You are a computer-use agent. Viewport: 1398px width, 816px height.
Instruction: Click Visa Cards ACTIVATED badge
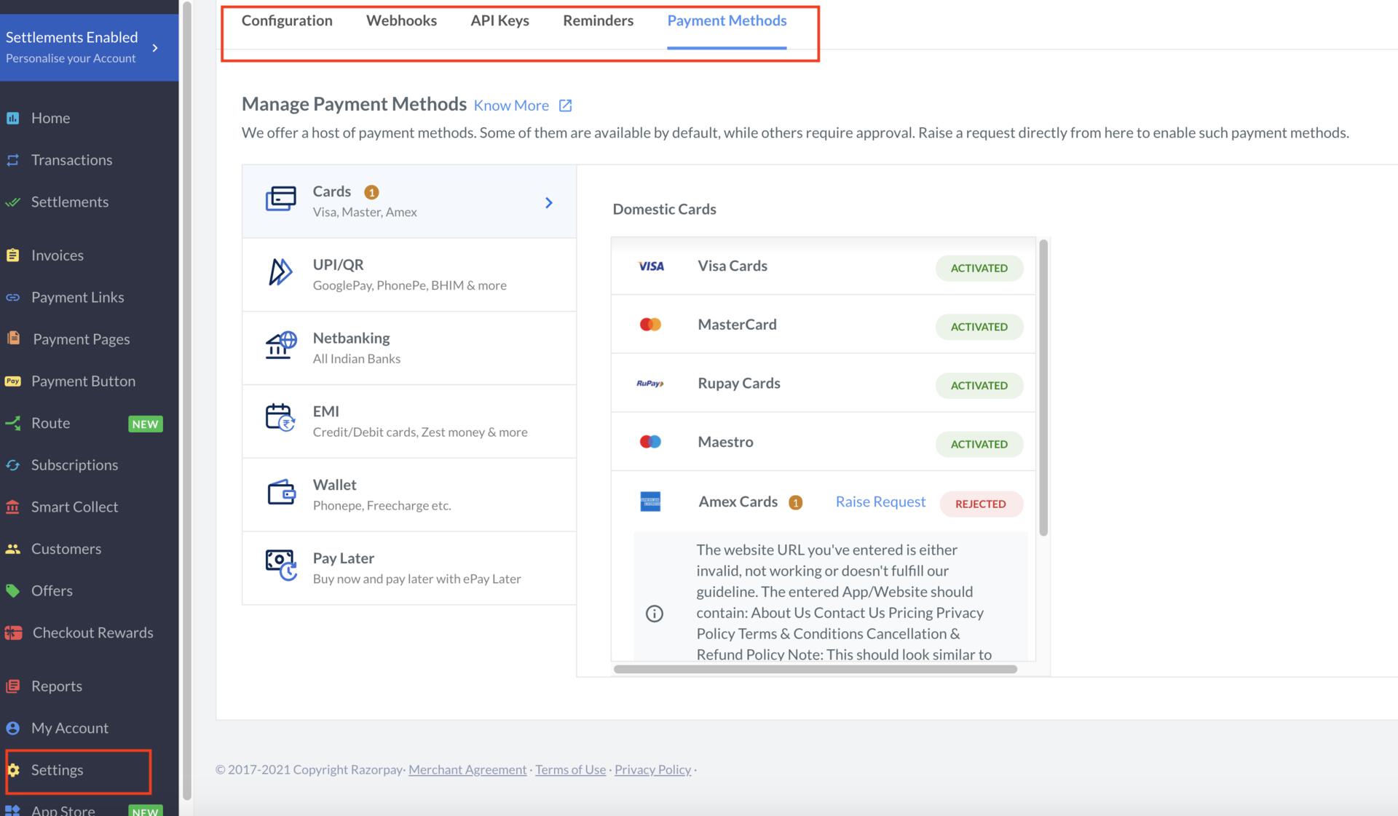coord(979,268)
